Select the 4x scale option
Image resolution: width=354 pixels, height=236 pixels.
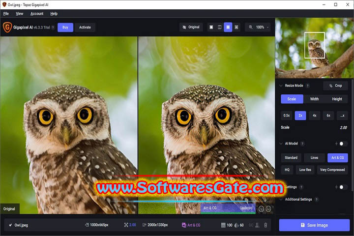click(315, 116)
